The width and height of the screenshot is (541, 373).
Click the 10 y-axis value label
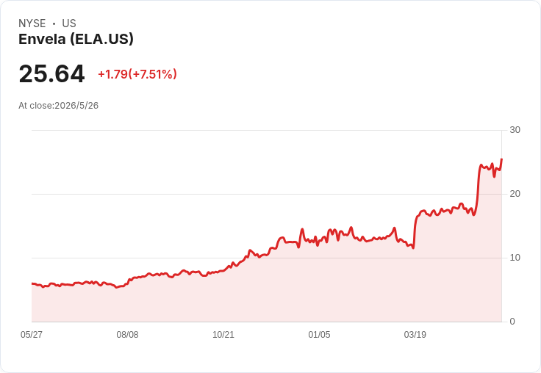tap(515, 258)
